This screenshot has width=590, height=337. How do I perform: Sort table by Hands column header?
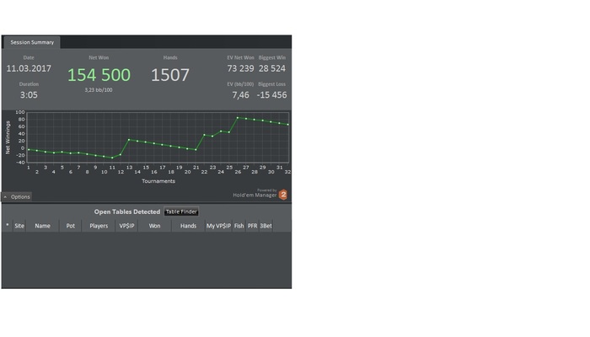point(188,226)
